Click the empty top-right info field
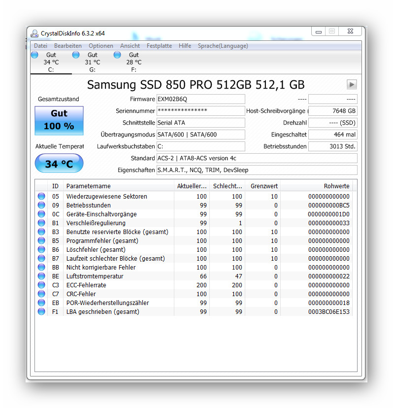 click(333, 99)
